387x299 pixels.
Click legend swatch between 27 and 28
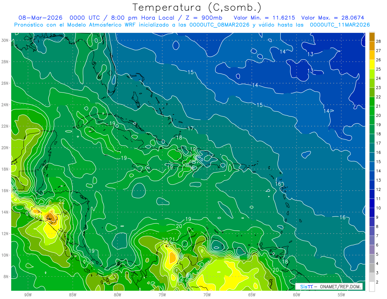pyautogui.click(x=372, y=46)
